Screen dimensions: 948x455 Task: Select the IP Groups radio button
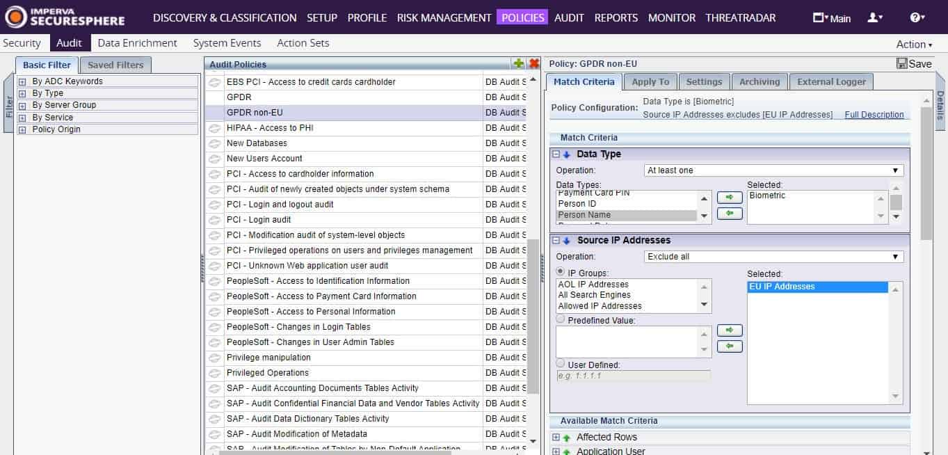click(561, 272)
